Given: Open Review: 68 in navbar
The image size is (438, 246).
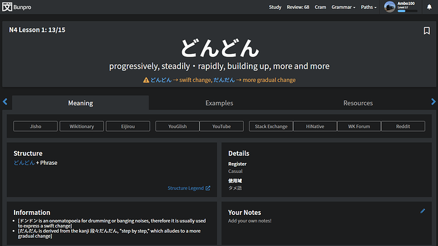Looking at the screenshot, I should pos(298,7).
